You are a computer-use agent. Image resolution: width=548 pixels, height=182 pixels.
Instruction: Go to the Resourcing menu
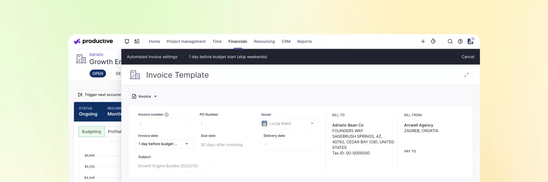coord(264,41)
